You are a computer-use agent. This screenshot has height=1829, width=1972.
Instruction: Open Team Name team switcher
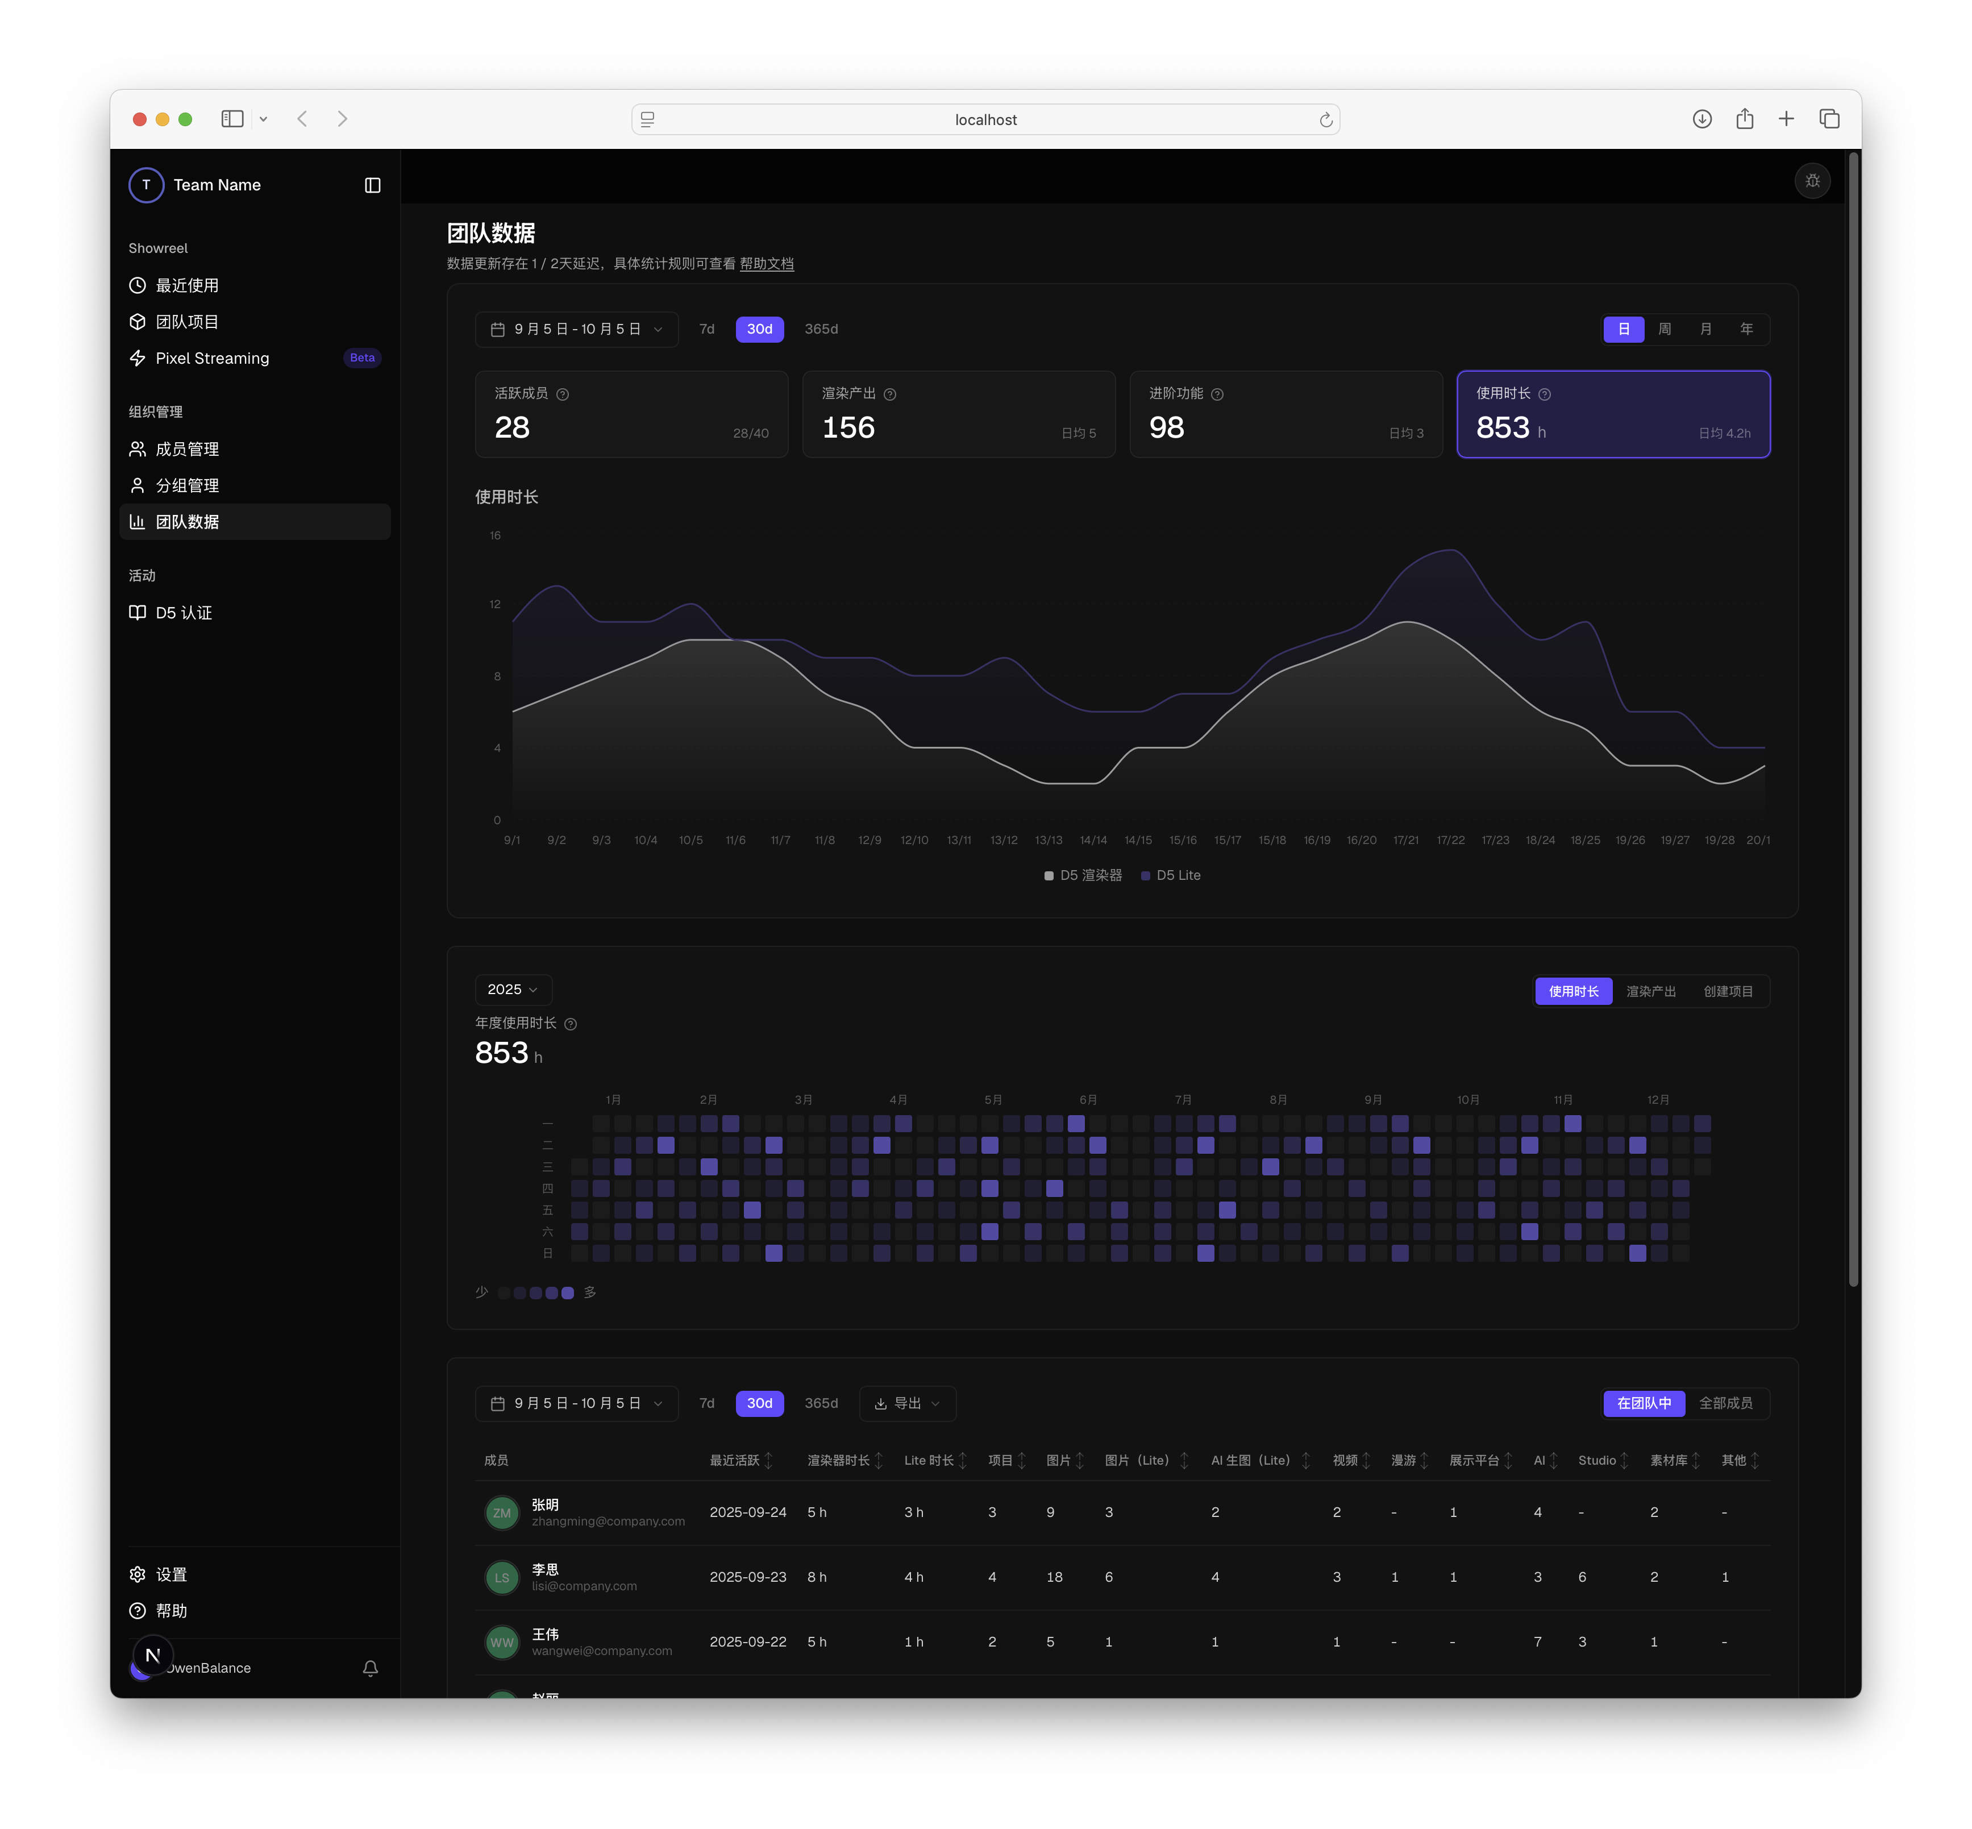tap(196, 185)
